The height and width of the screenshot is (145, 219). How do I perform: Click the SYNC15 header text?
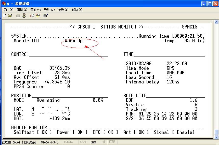pyautogui.click(x=189, y=27)
